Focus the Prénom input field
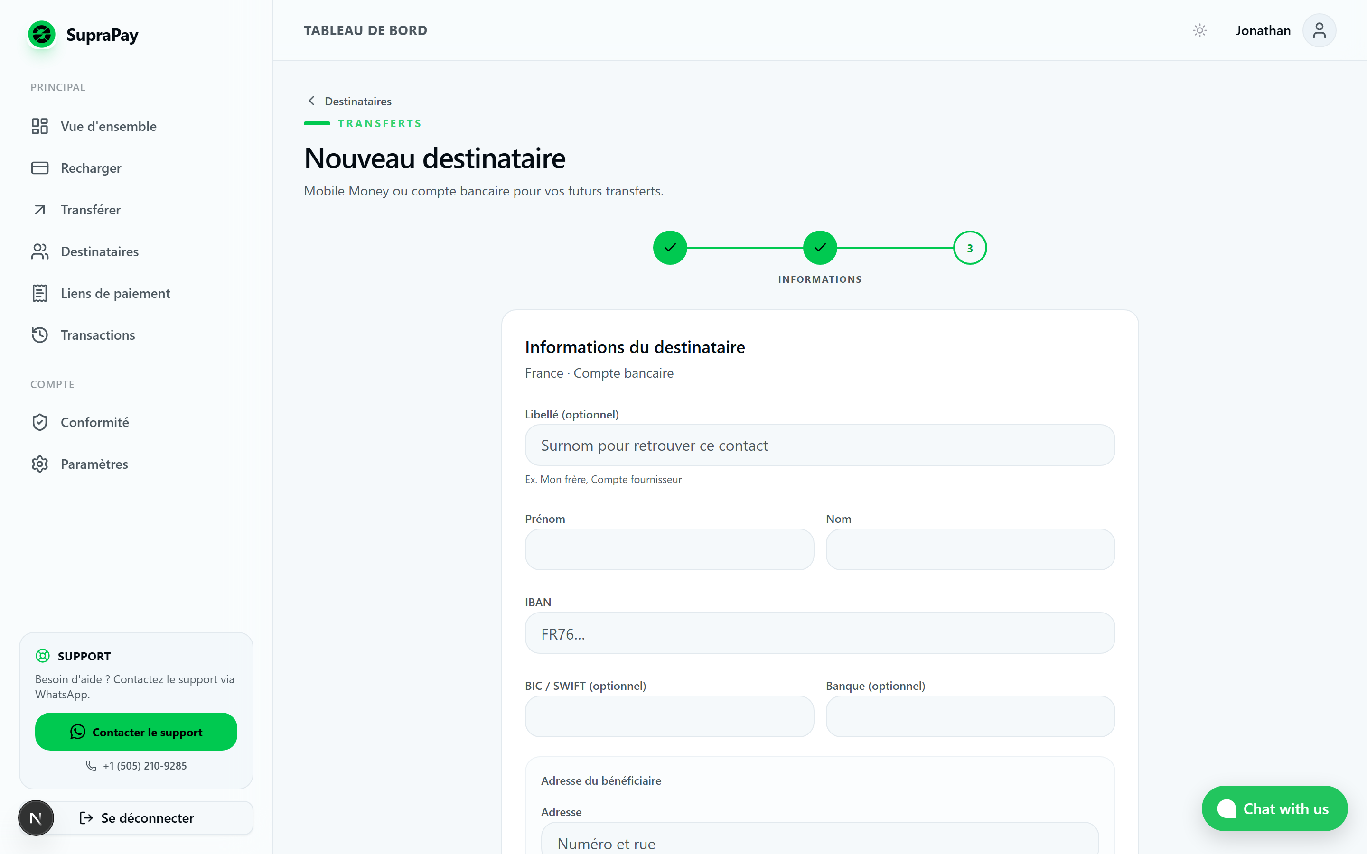Image resolution: width=1367 pixels, height=854 pixels. 669,549
